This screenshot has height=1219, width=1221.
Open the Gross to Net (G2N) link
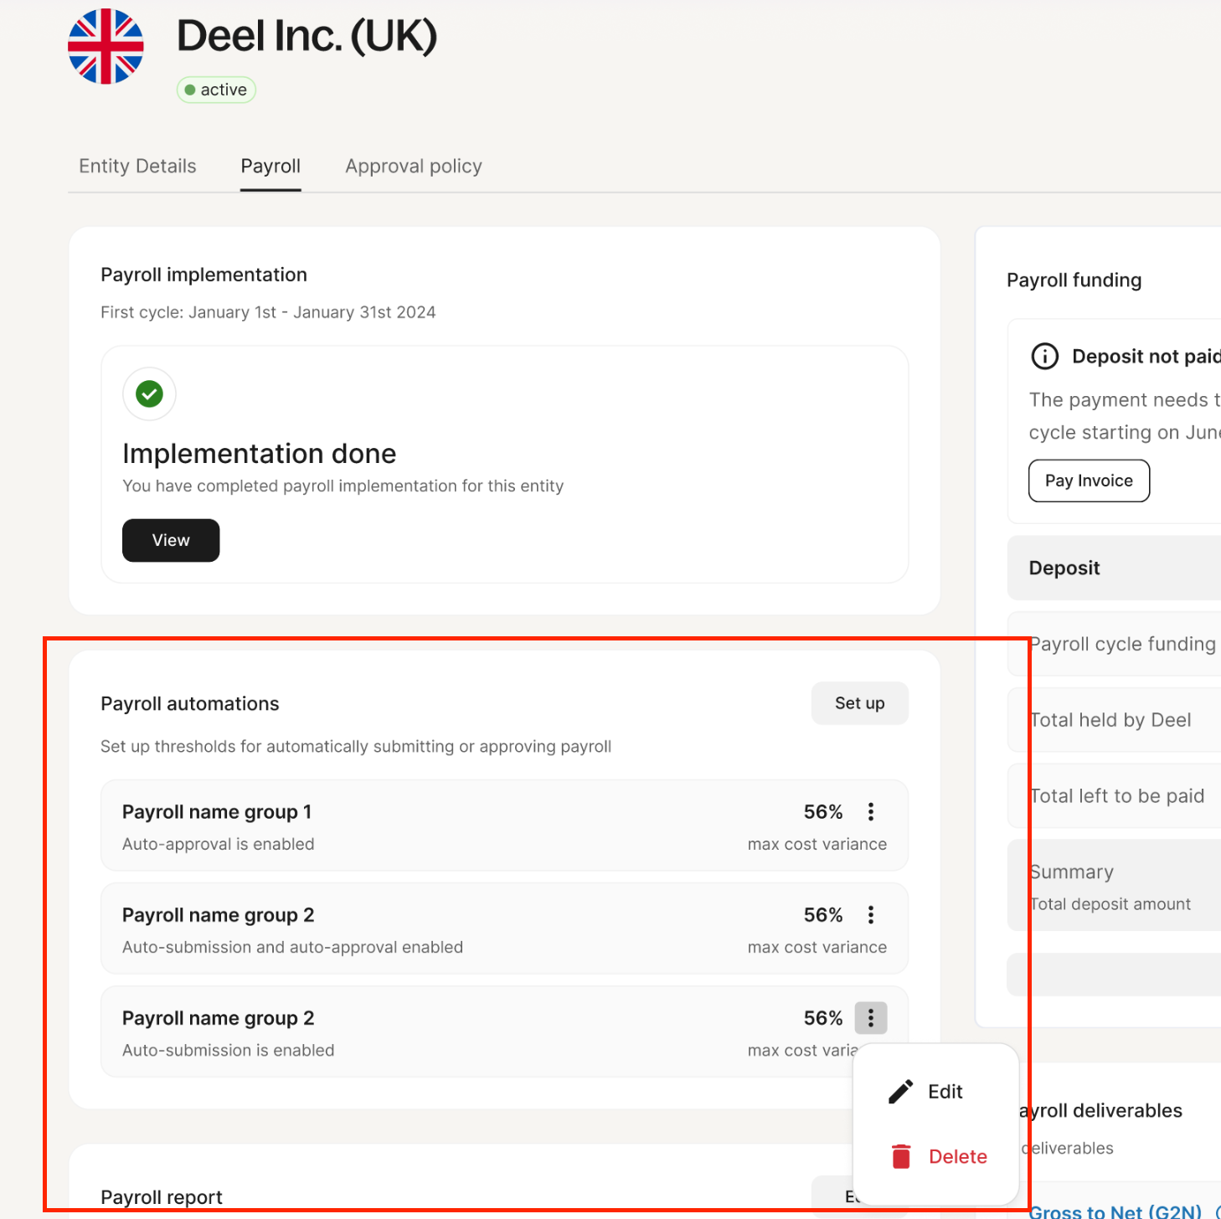tap(1115, 1211)
